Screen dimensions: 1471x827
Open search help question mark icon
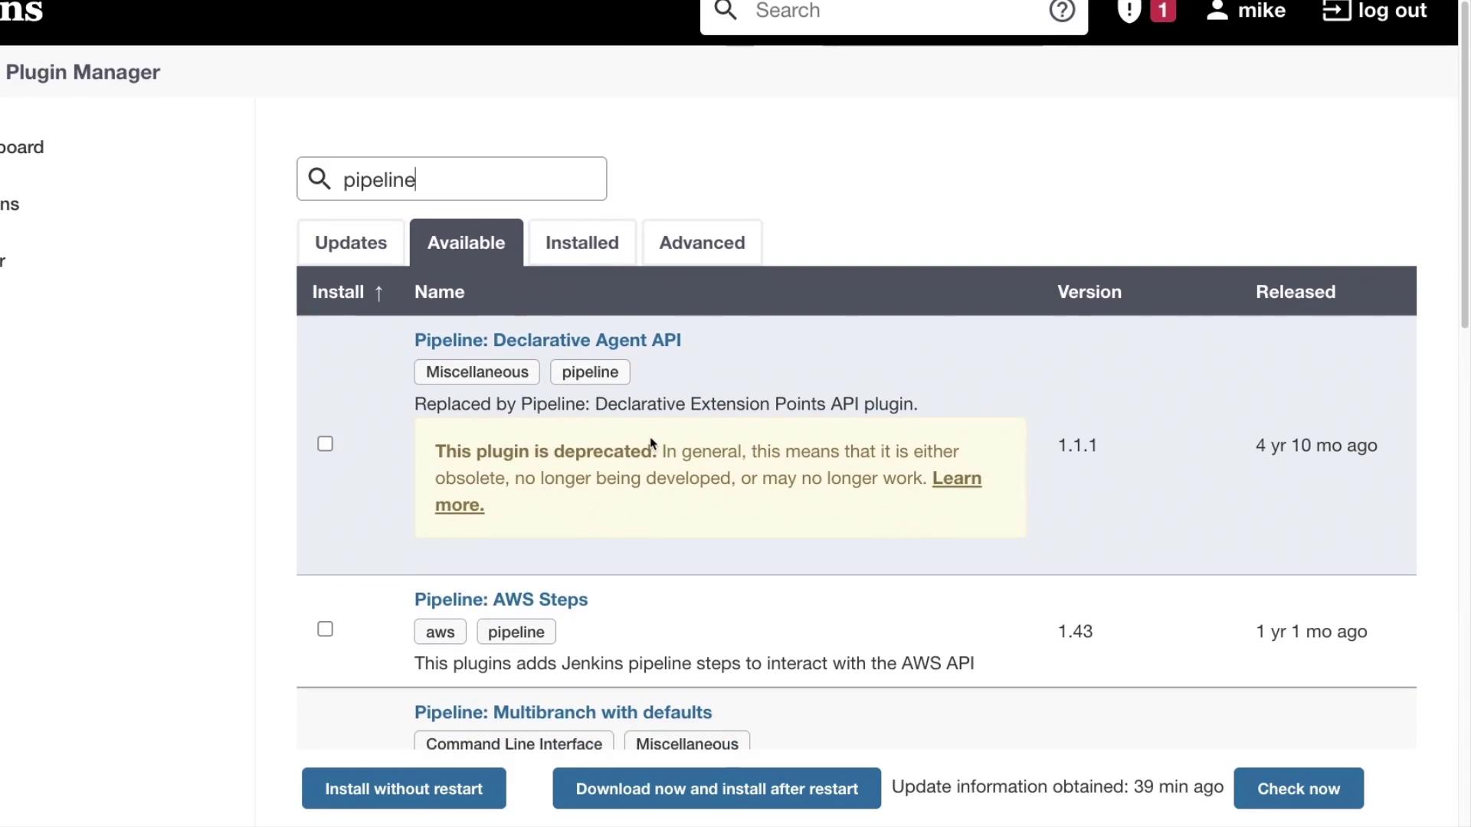pos(1062,11)
